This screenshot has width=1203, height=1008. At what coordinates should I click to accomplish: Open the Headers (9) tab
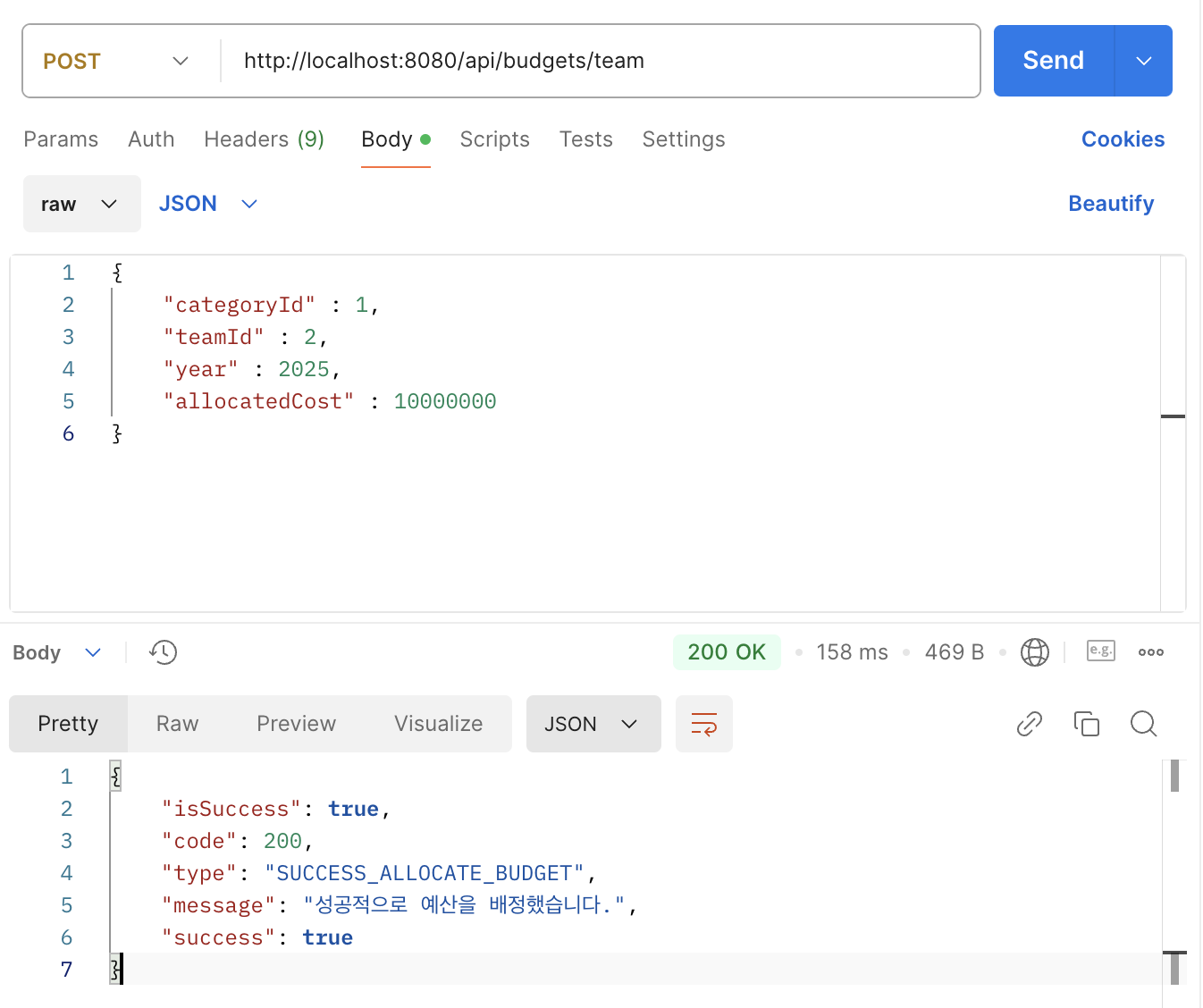[264, 139]
